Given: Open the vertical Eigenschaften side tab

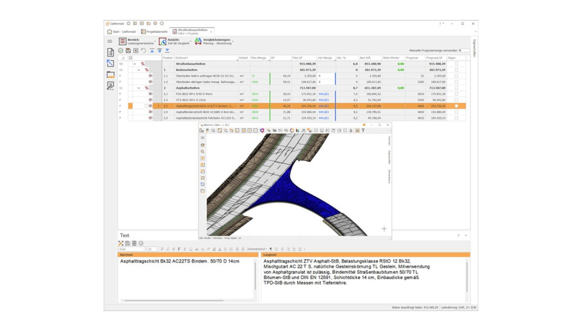Looking at the screenshot, I should 474,48.
